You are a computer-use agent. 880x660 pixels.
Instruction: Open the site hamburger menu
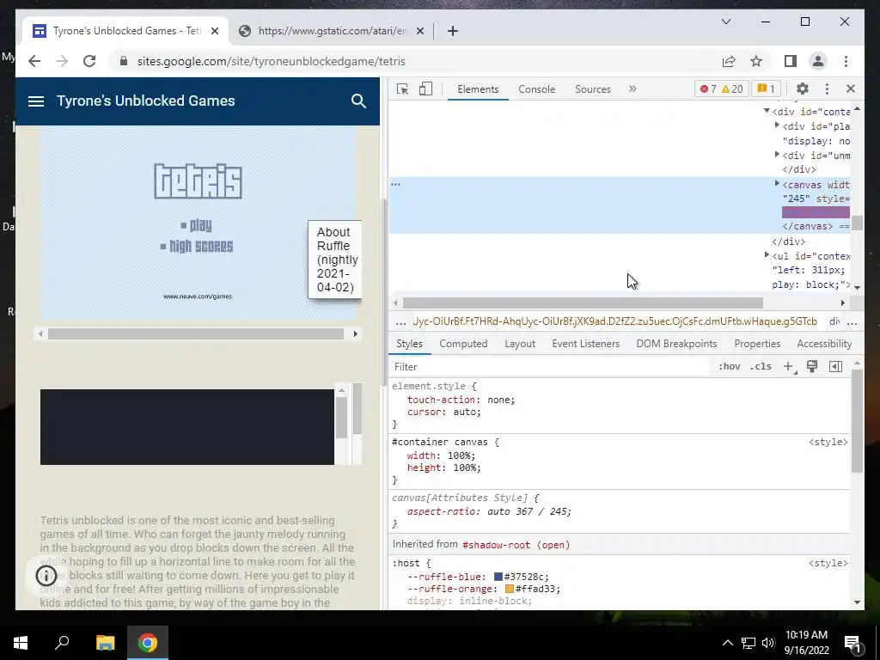(x=36, y=101)
